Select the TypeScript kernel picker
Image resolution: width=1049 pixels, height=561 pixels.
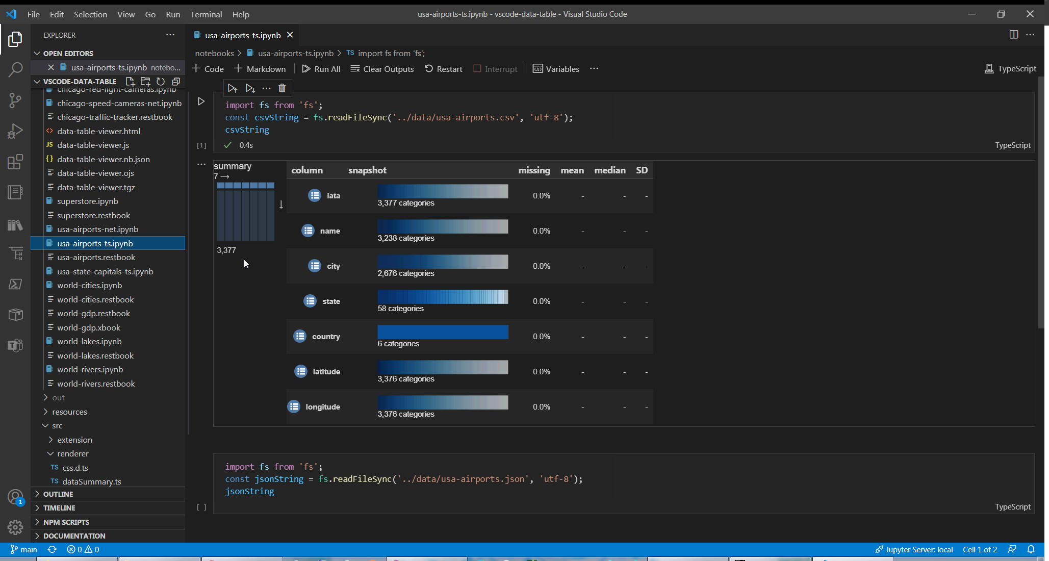click(x=1010, y=68)
